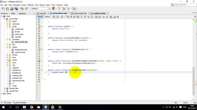The width and height of the screenshot is (197, 110).
Task: Collapse the findByUsername function code fold
Action: tap(42, 70)
